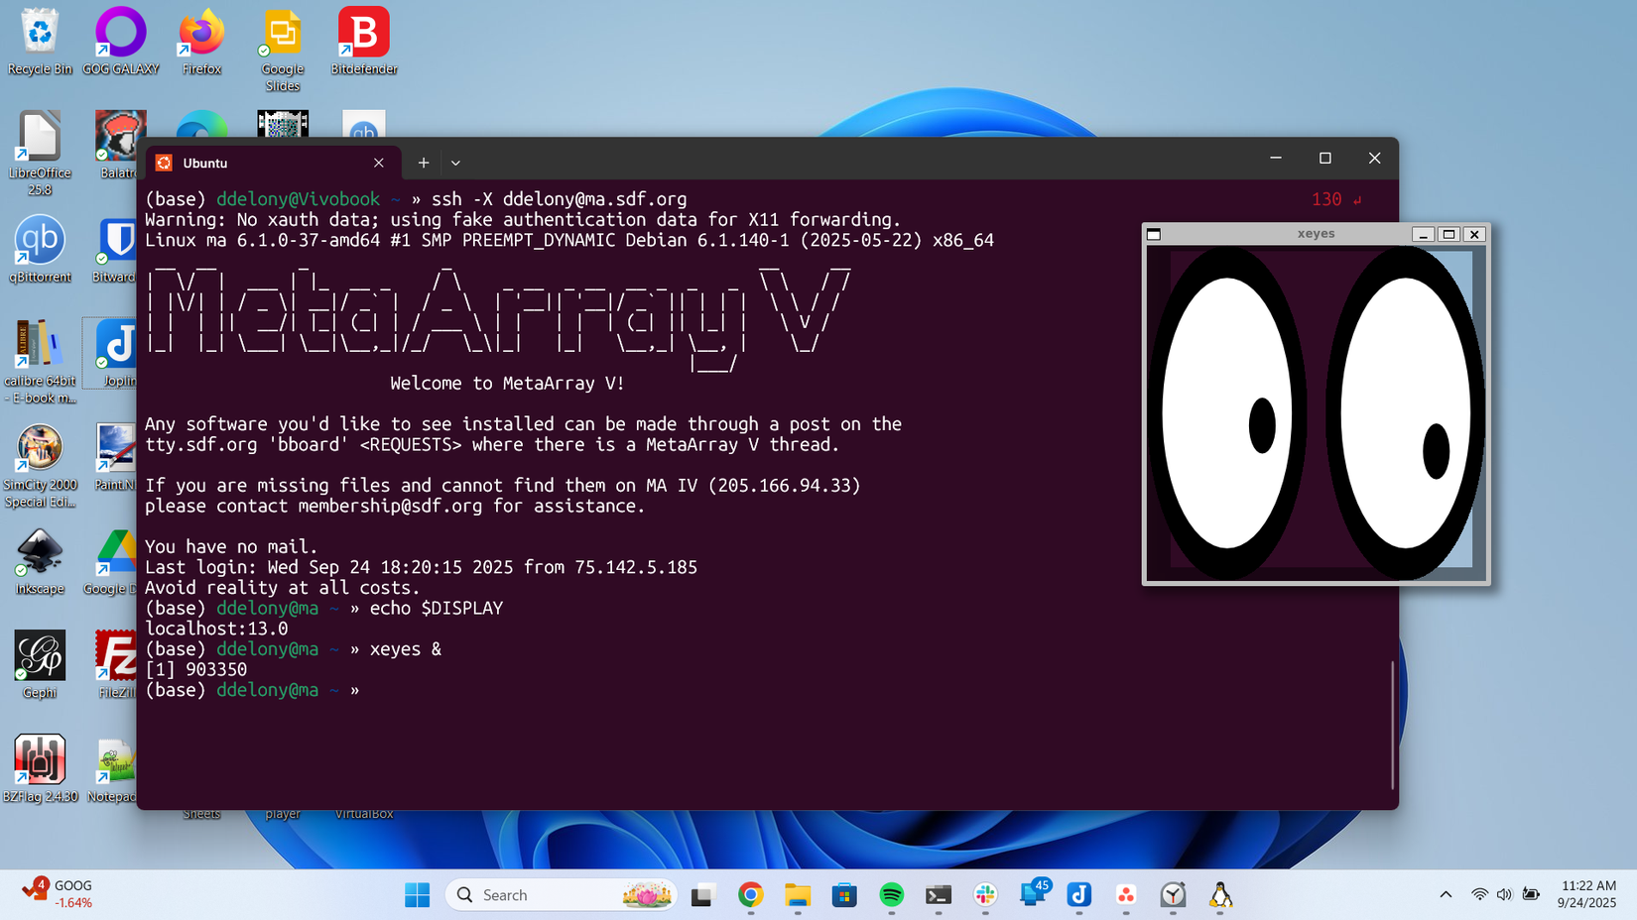Viewport: 1637px width, 920px height.
Task: Launch Spotify from the taskbar
Action: [891, 894]
